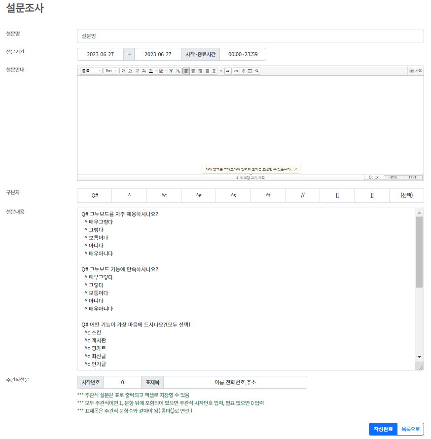Screen dimensions: 431x439
Task: Open find tool with magnifier icon
Action: click(x=257, y=71)
